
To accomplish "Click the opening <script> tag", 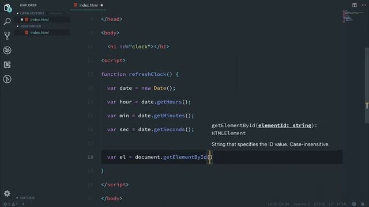I will 113,60.
